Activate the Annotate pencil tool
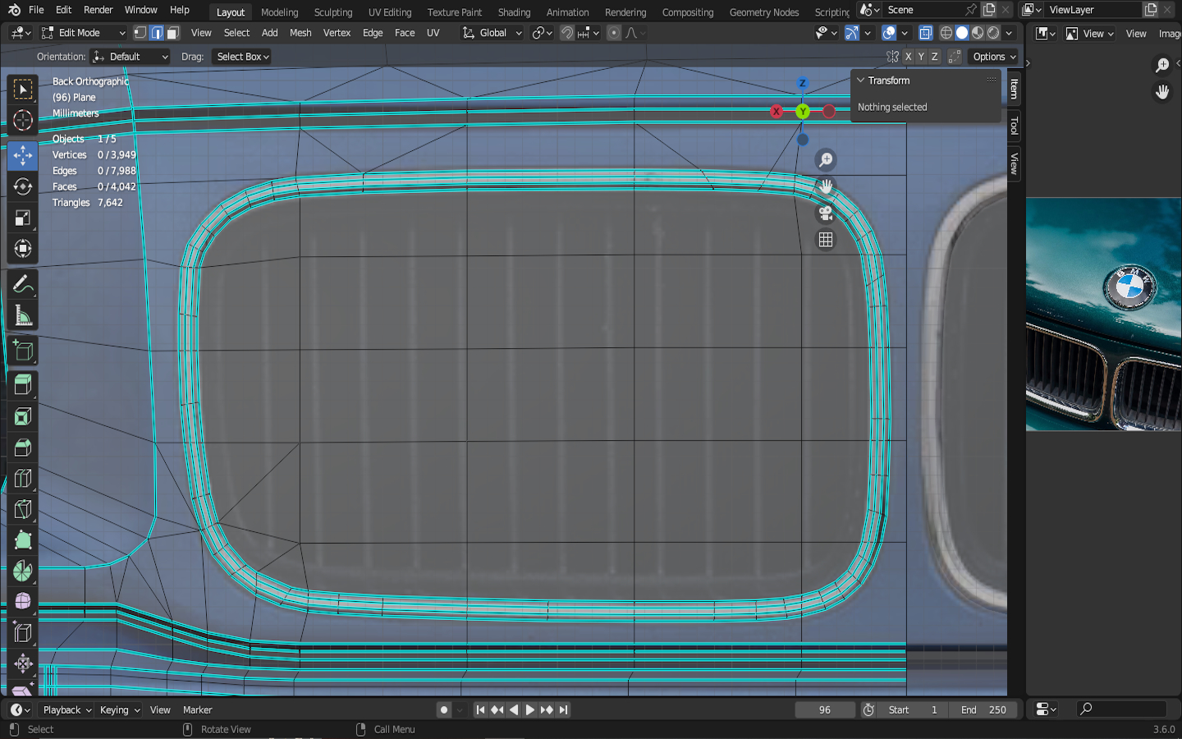This screenshot has width=1182, height=739. click(x=23, y=285)
